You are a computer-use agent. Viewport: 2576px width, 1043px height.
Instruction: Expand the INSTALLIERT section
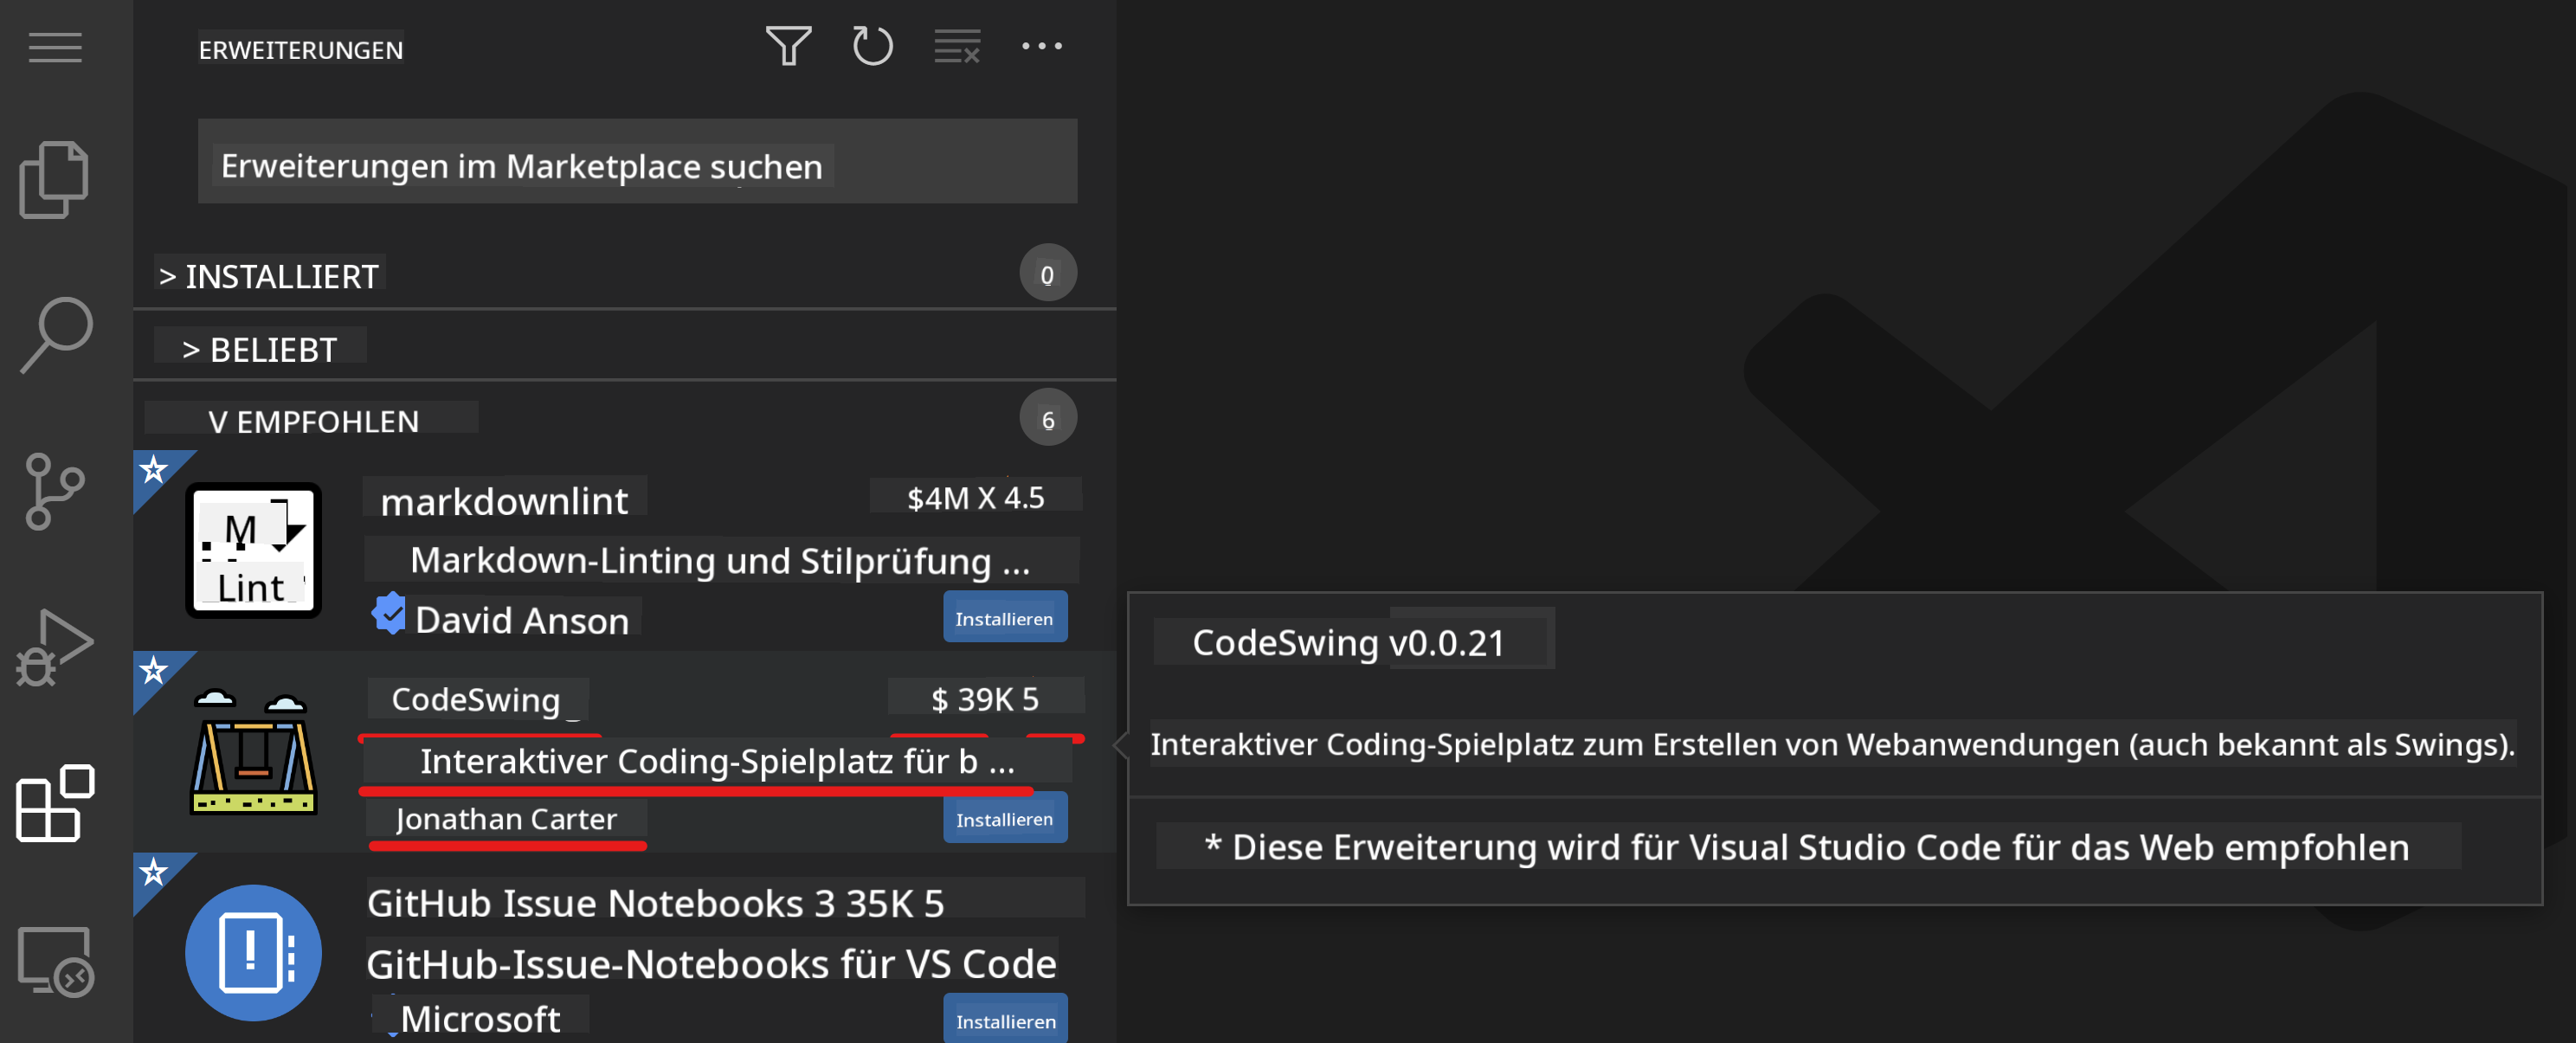point(270,276)
